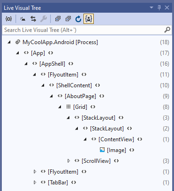Image resolution: width=174 pixels, height=191 pixels.
Task: Close the Live Visual Tree panel
Action: (167, 8)
